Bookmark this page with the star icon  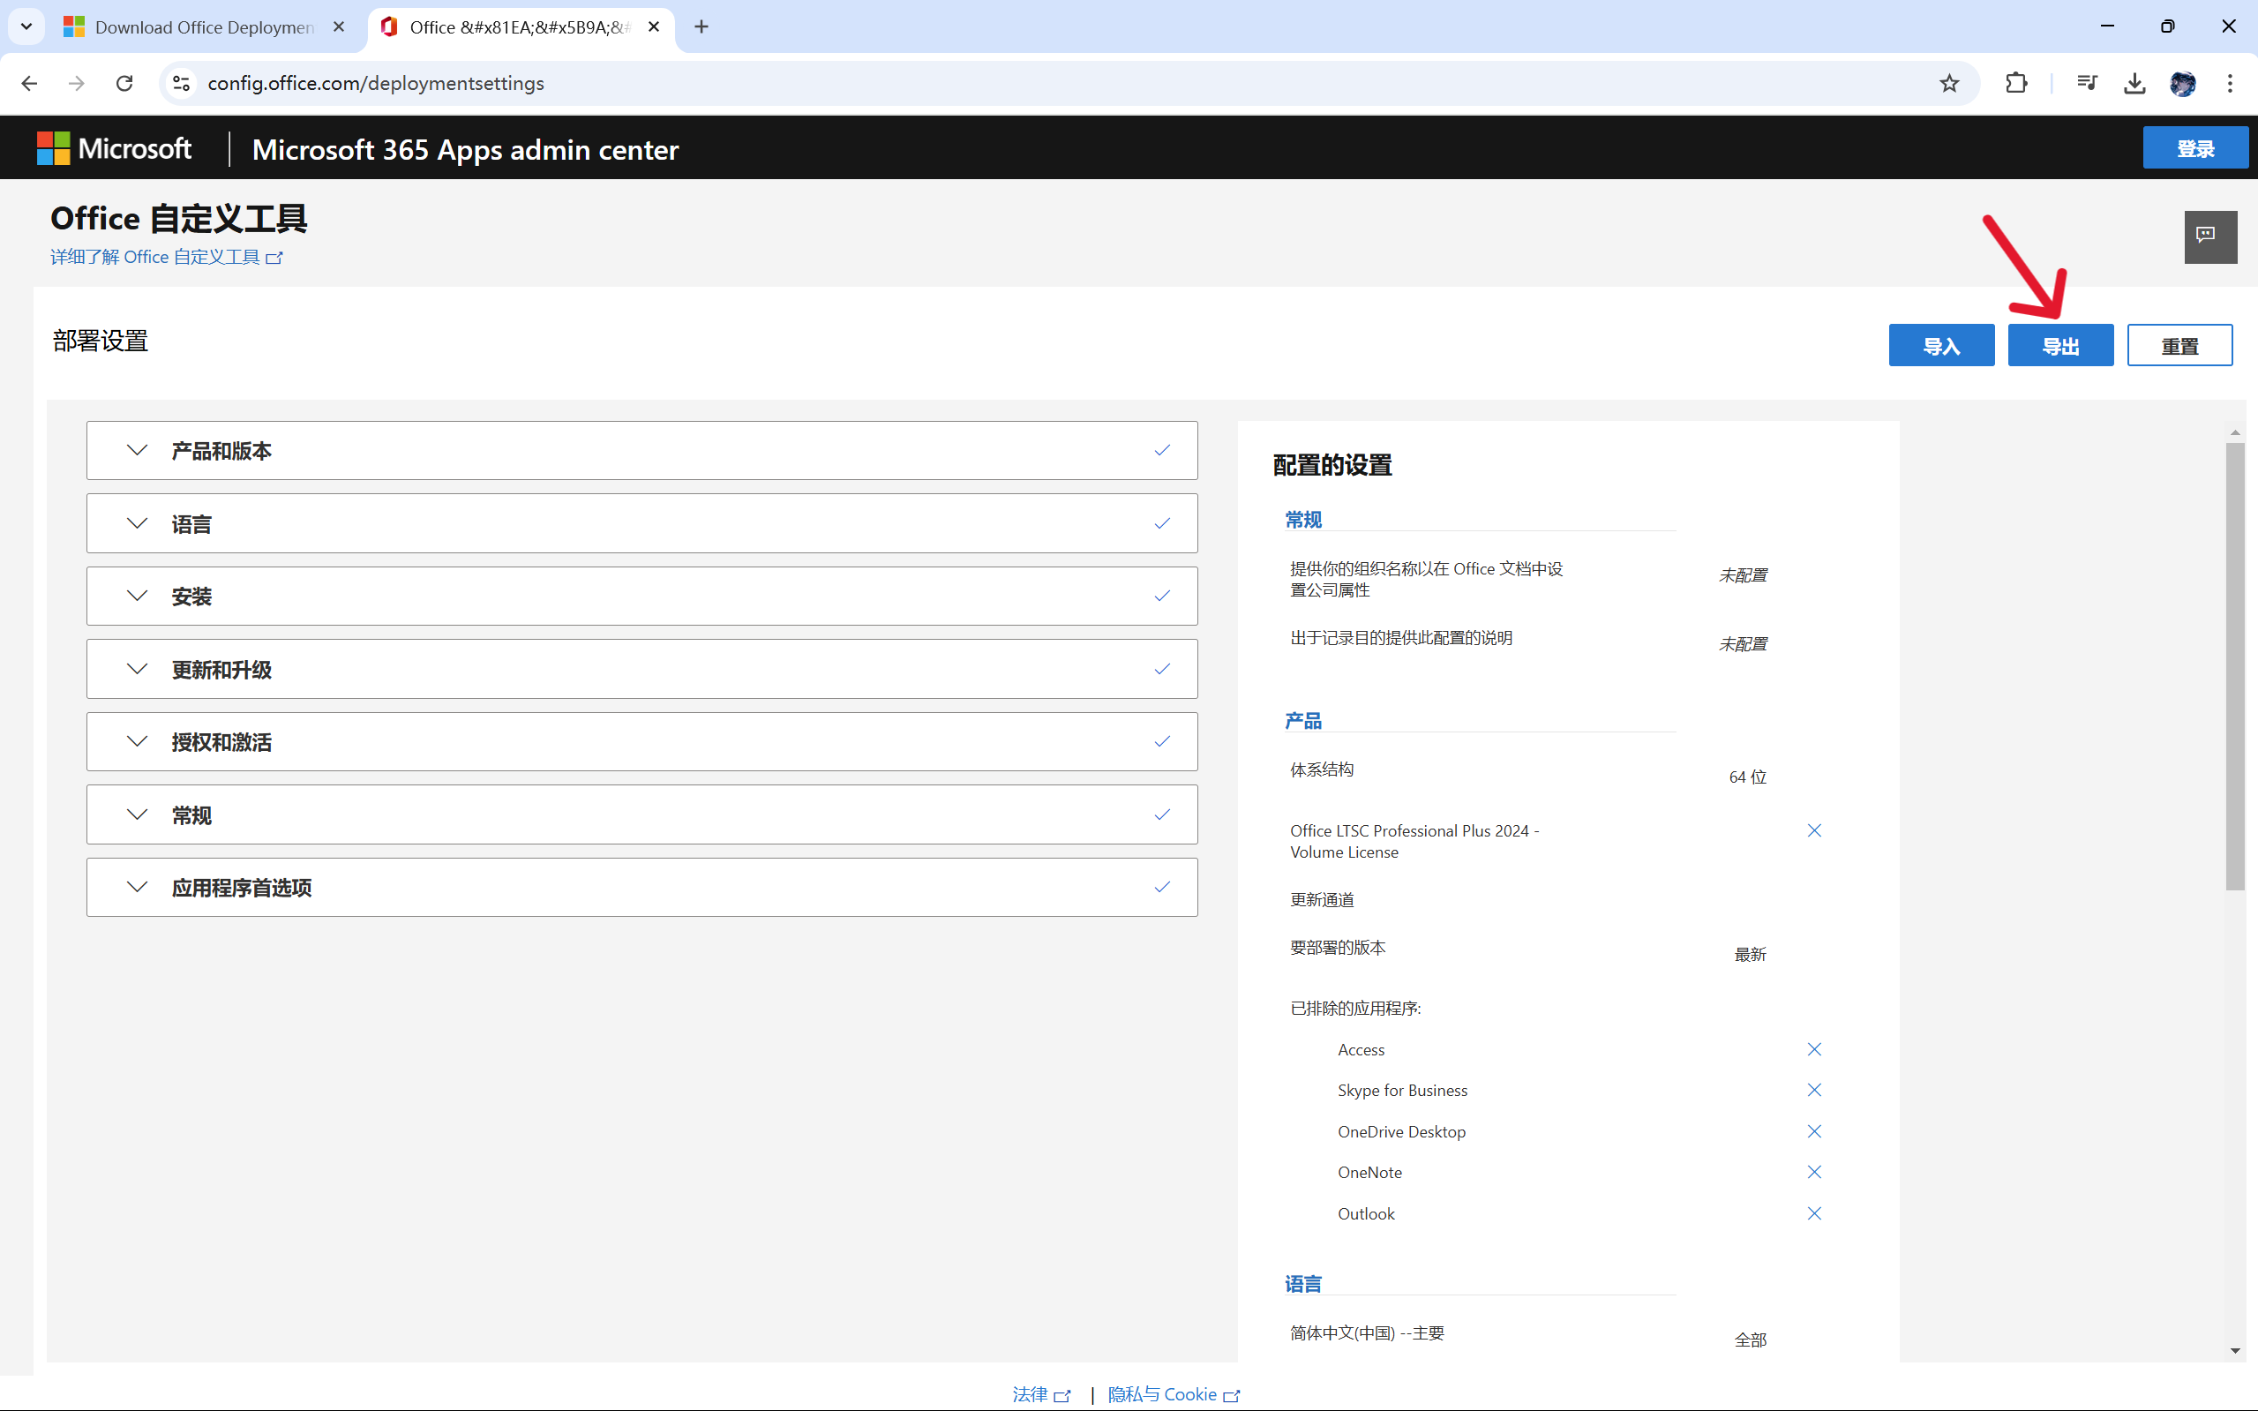point(1949,83)
